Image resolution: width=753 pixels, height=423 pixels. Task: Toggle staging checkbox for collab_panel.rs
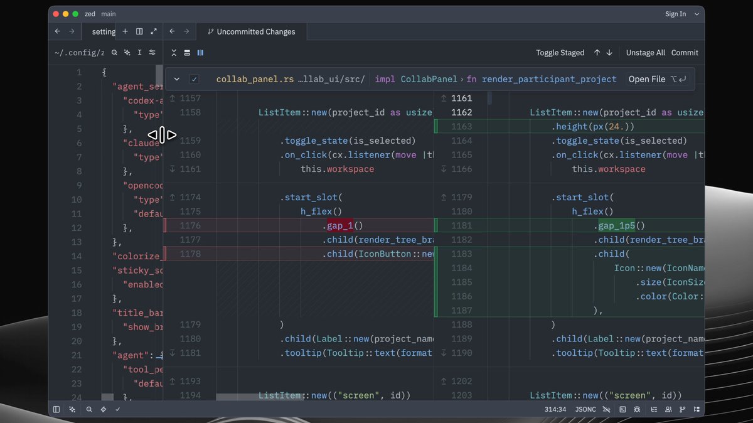(195, 79)
